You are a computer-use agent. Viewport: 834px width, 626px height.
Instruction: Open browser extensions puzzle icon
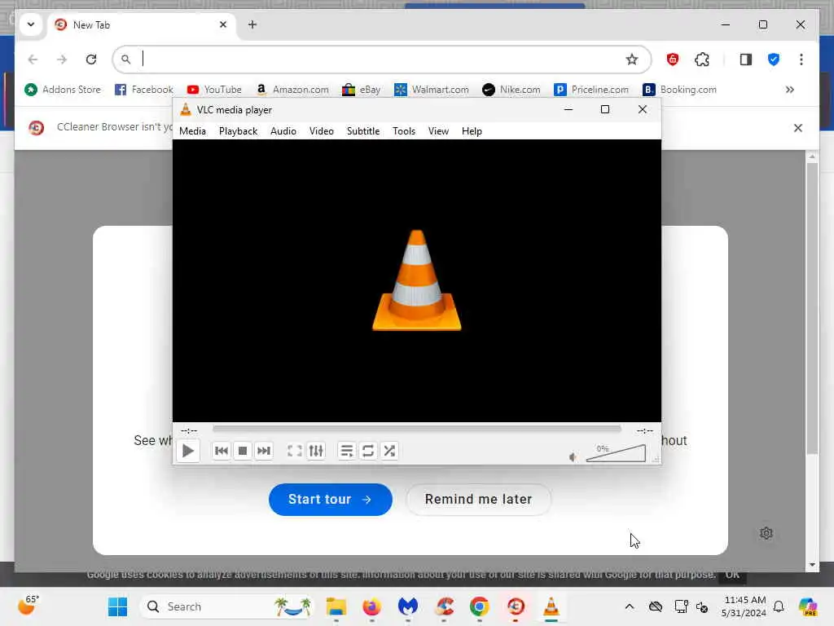coord(702,59)
